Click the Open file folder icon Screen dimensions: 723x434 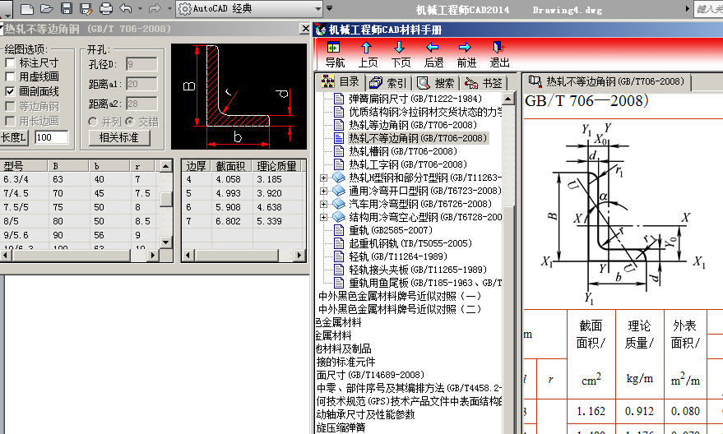[x=46, y=9]
